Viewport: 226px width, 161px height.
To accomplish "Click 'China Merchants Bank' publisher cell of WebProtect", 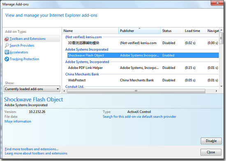I will 137,80.
